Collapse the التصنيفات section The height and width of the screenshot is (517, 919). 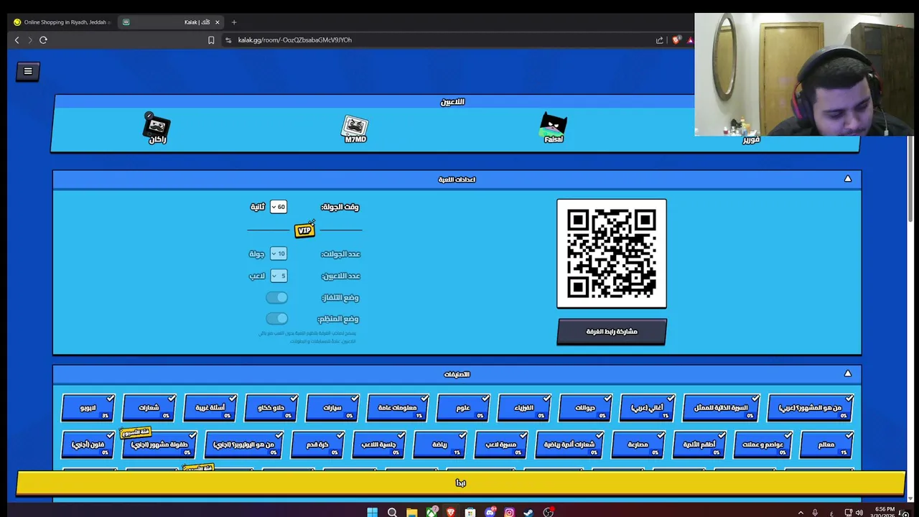point(847,373)
